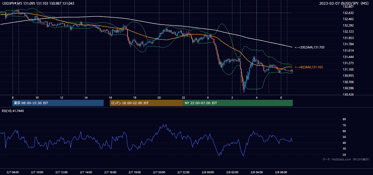
Task: Click the 2/7 10:00 time axis label
Action: click(37, 172)
